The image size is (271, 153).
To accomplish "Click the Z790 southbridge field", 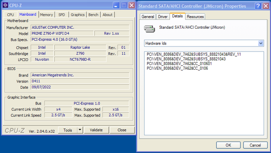I will (x=80, y=53).
